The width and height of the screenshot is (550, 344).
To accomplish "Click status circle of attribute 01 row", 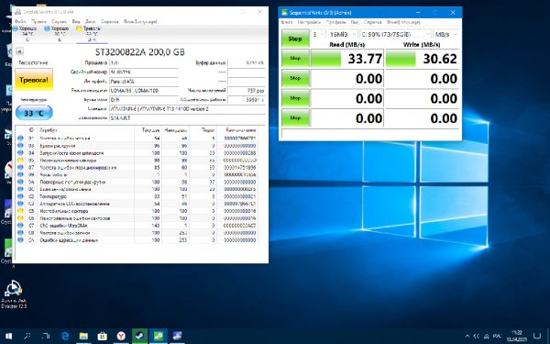I will point(20,139).
